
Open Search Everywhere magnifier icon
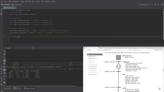162,4
